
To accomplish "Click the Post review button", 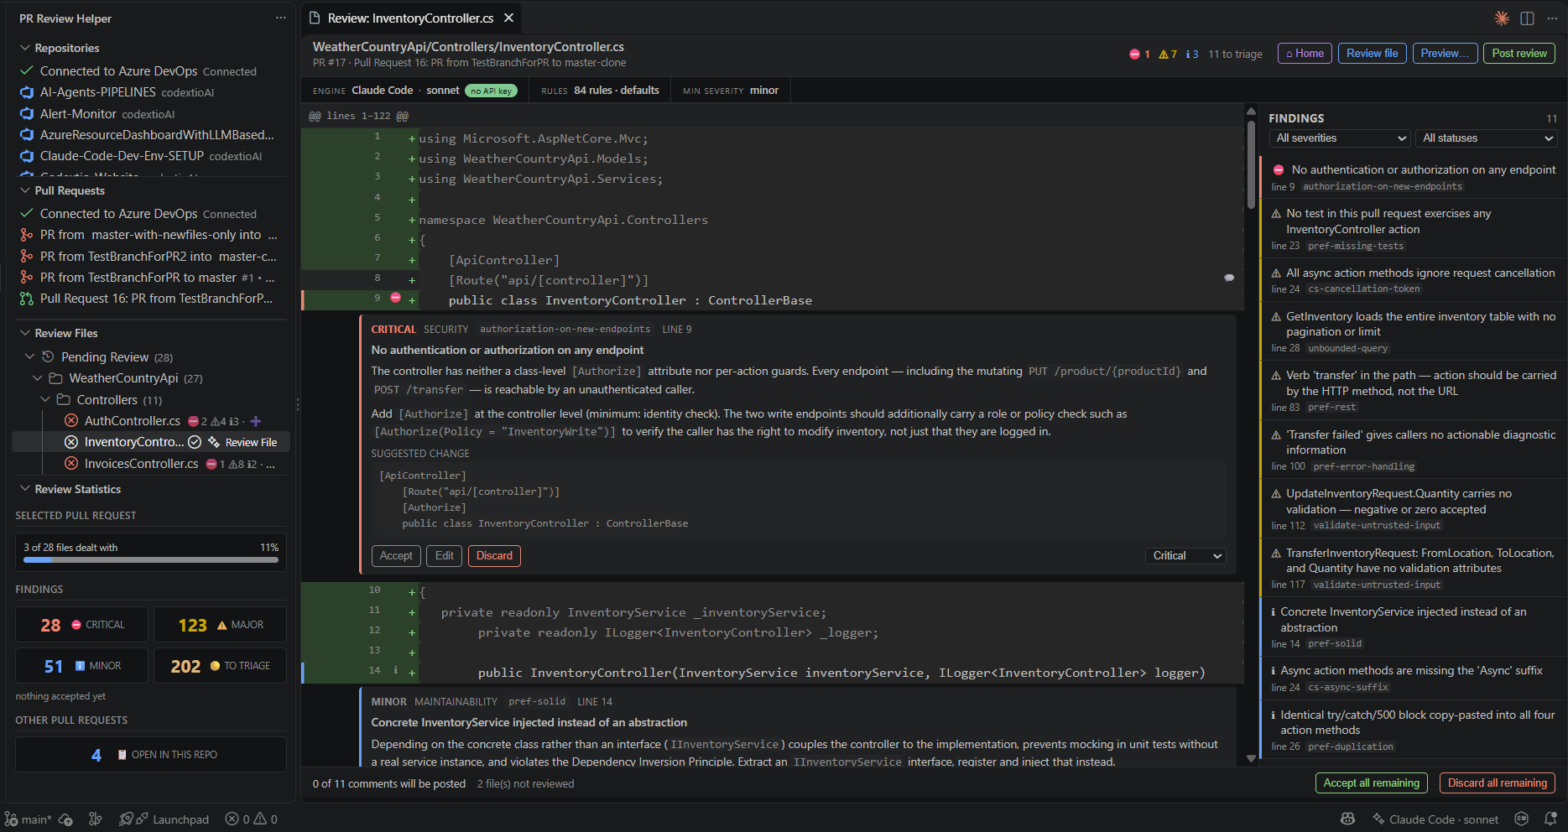I will [1519, 54].
